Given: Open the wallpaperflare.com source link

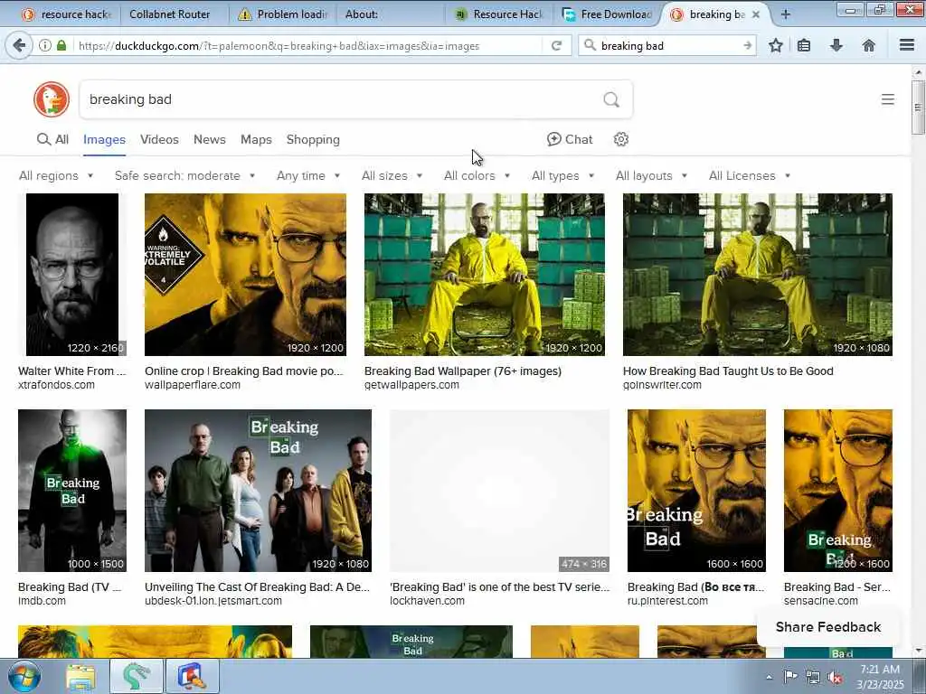Looking at the screenshot, I should pyautogui.click(x=193, y=385).
